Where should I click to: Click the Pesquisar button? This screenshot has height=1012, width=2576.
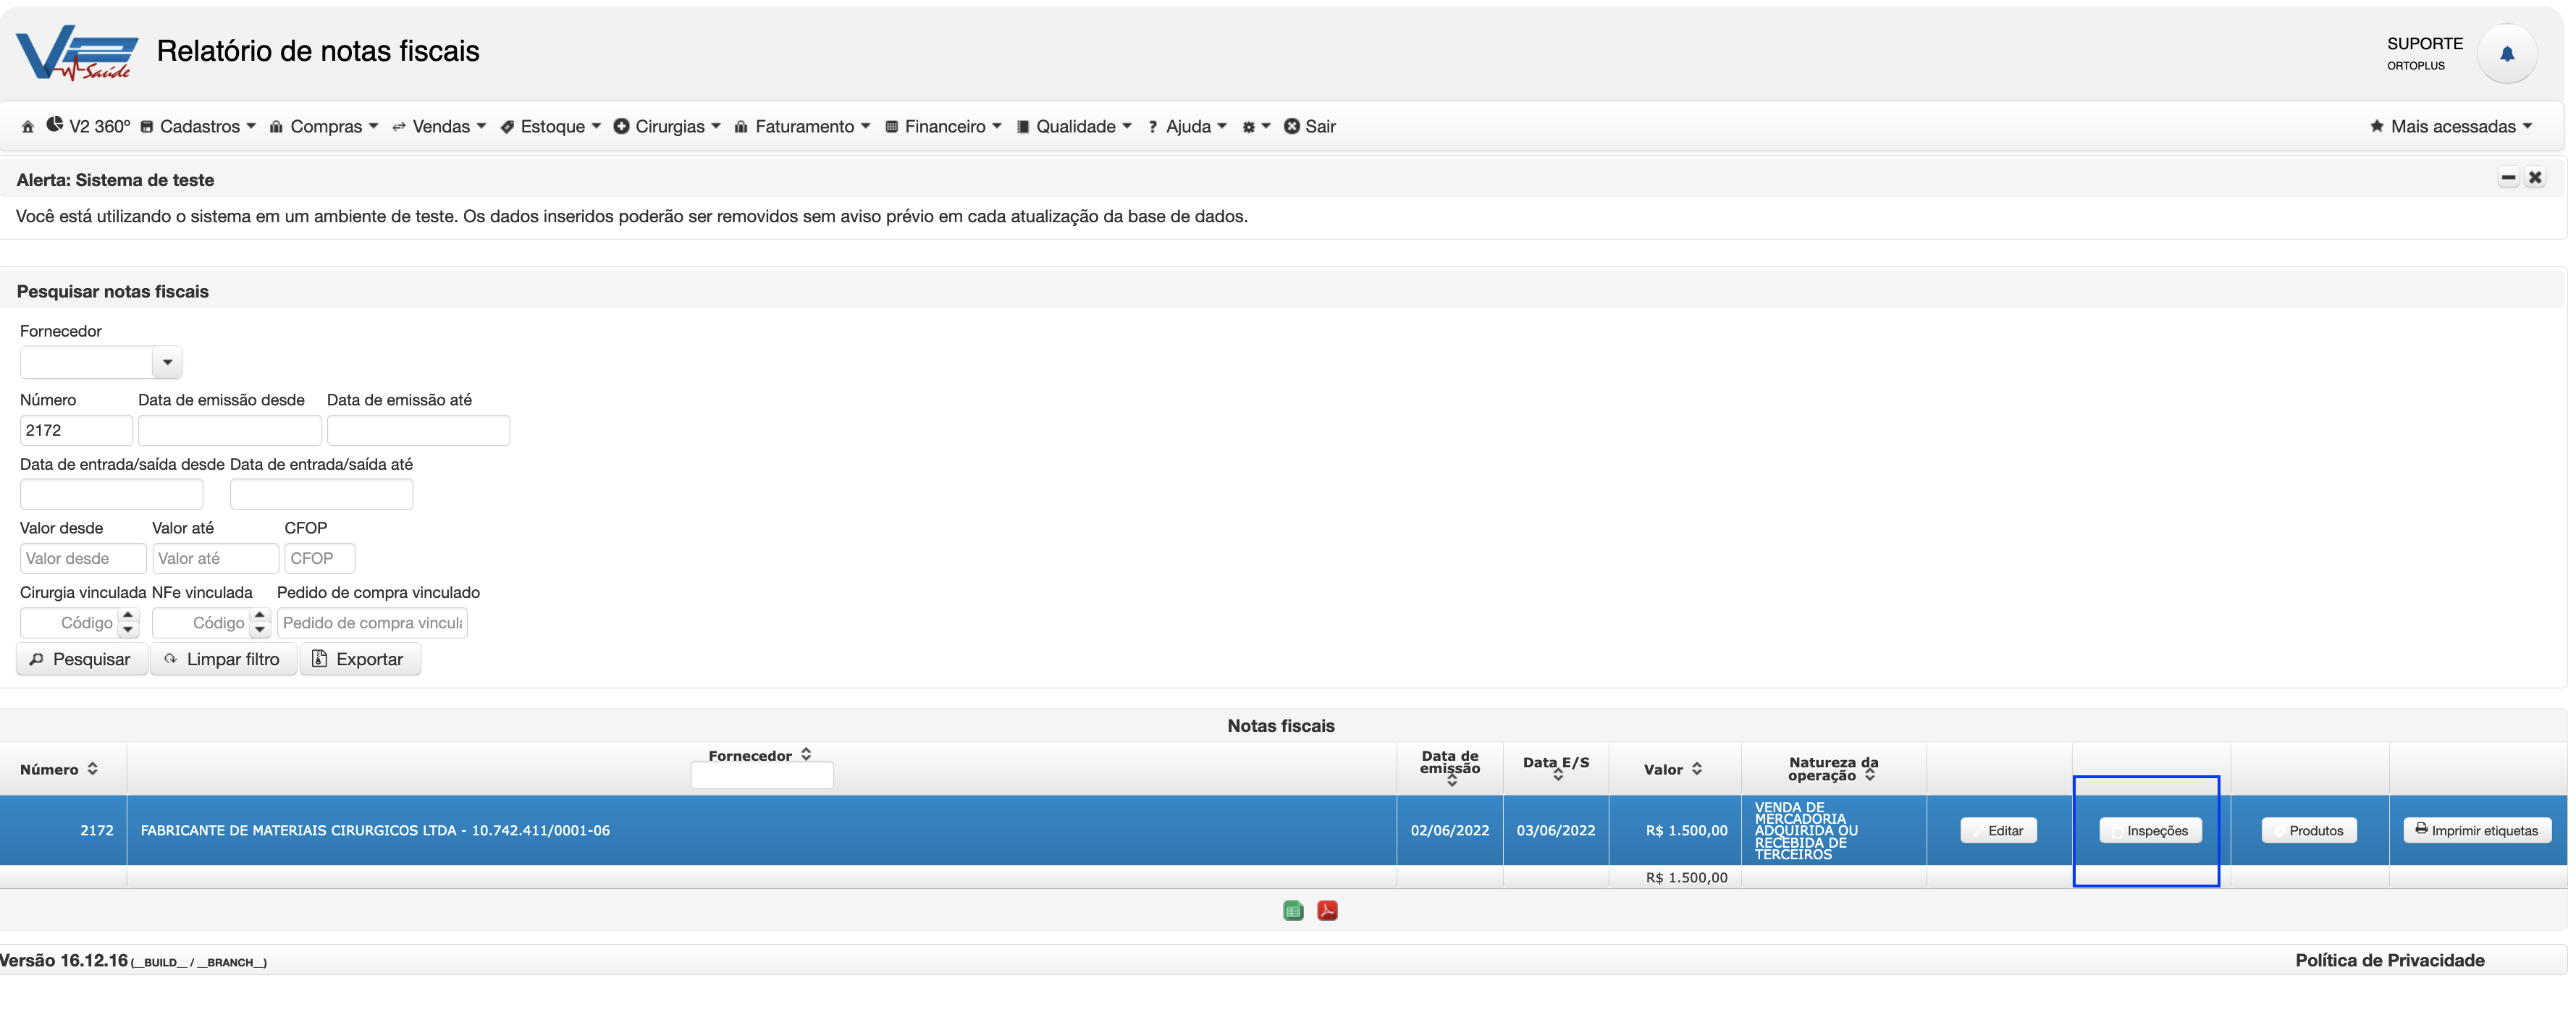point(81,659)
